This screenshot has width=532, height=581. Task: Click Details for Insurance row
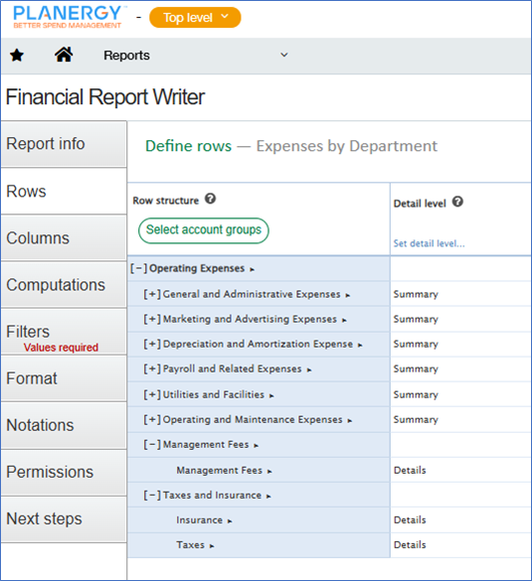410,519
